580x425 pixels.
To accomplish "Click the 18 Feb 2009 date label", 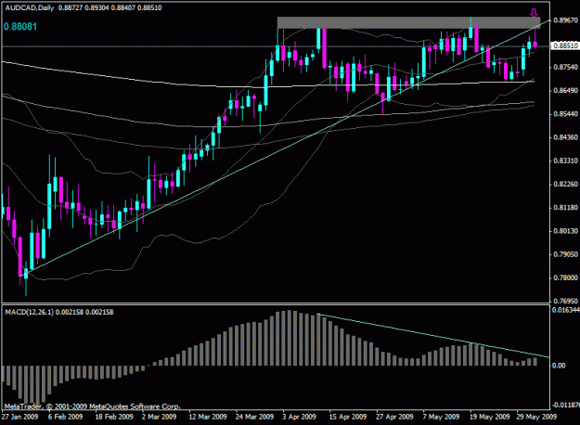I will 114,417.
